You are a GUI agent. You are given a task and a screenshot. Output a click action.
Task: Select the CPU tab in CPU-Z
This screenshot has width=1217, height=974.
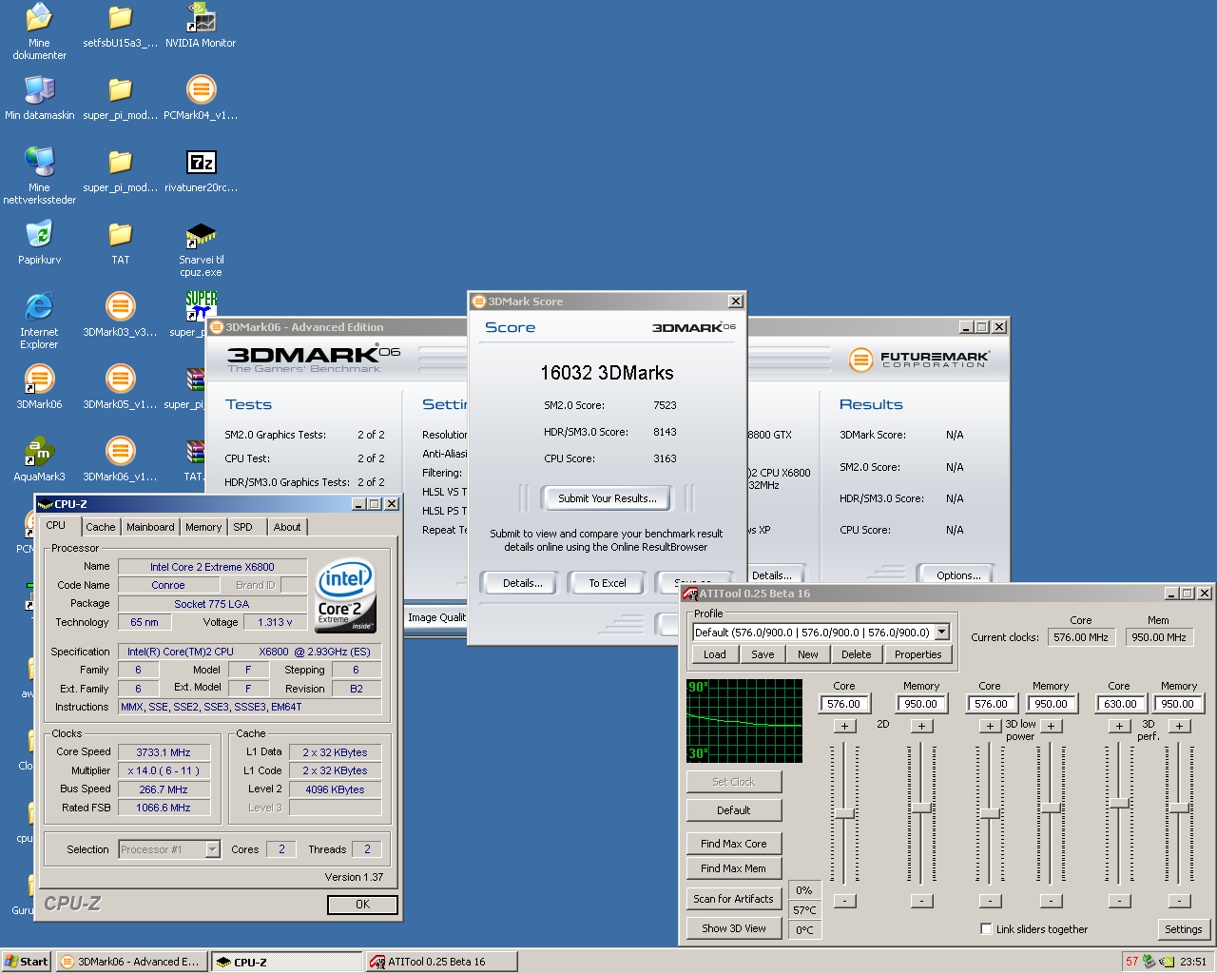coord(57,525)
